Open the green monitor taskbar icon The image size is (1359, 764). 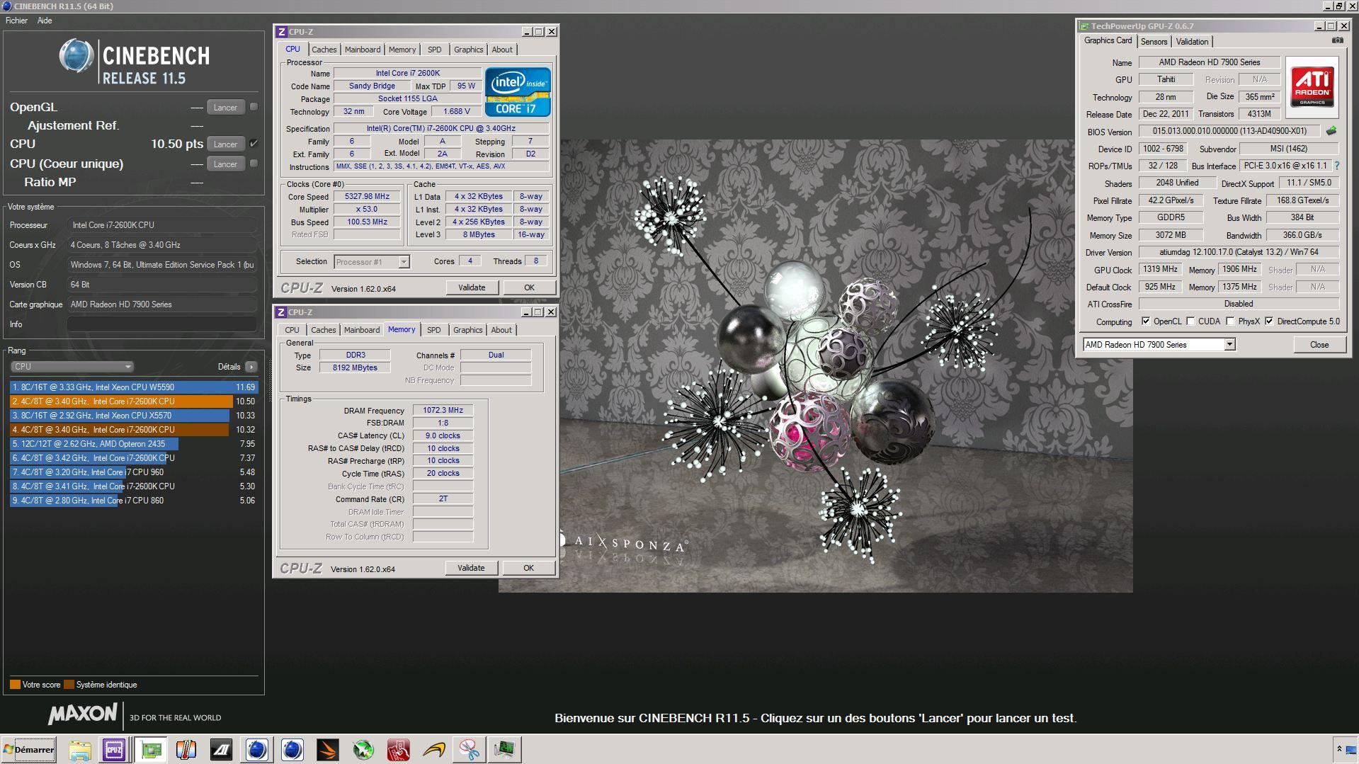pos(505,750)
